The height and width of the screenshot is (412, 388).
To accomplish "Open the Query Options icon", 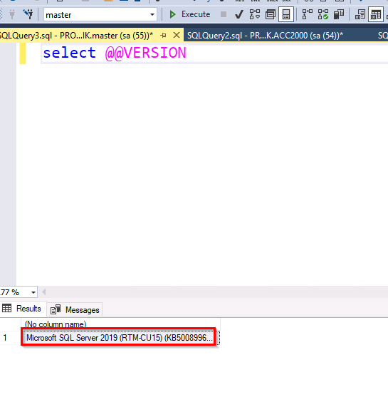I will (x=271, y=14).
